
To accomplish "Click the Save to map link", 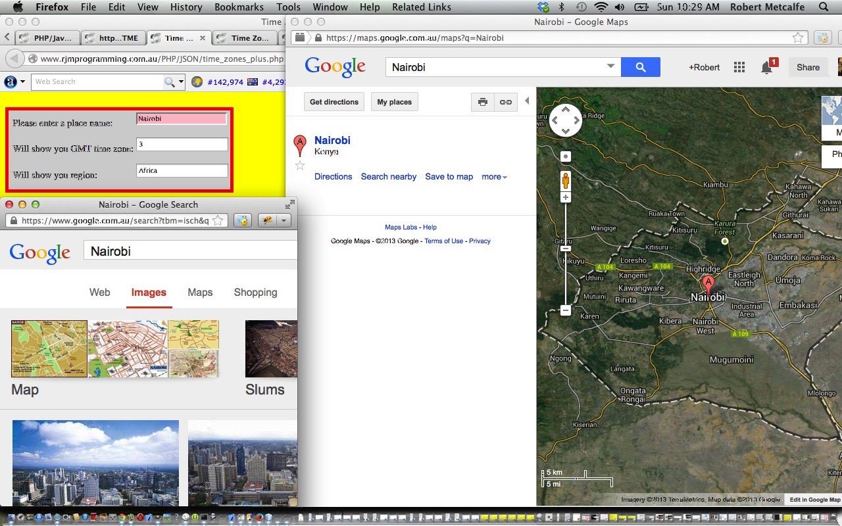I will coord(449,177).
